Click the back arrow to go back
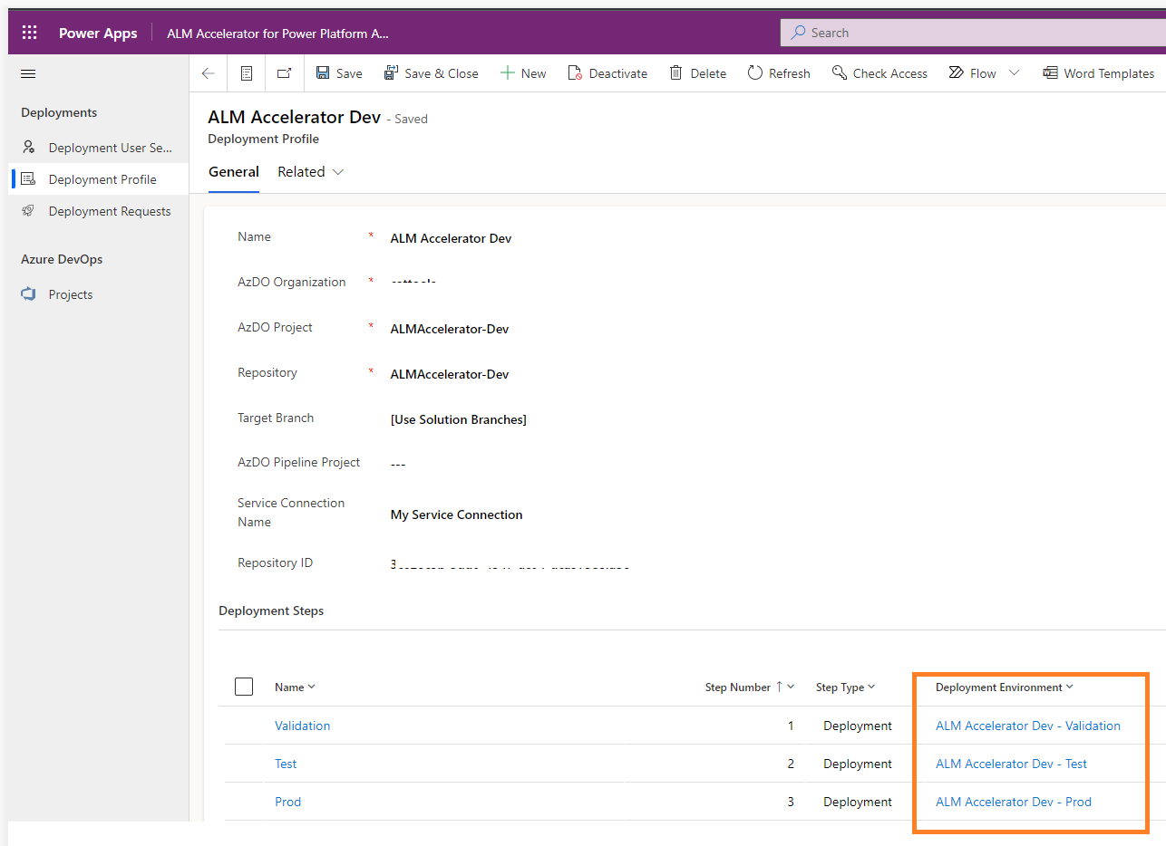Image resolution: width=1166 pixels, height=846 pixels. (207, 72)
